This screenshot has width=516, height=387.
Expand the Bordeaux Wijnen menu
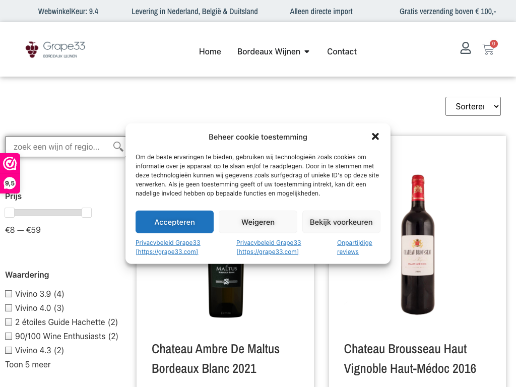[x=274, y=51]
